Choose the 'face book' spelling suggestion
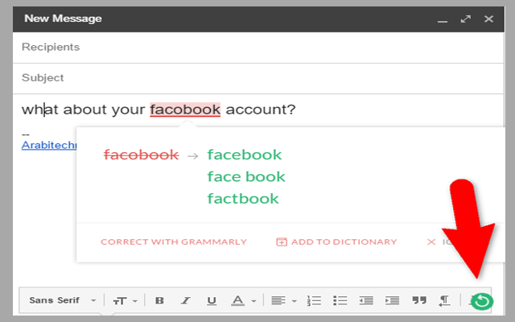This screenshot has height=322, width=515. coord(246,176)
